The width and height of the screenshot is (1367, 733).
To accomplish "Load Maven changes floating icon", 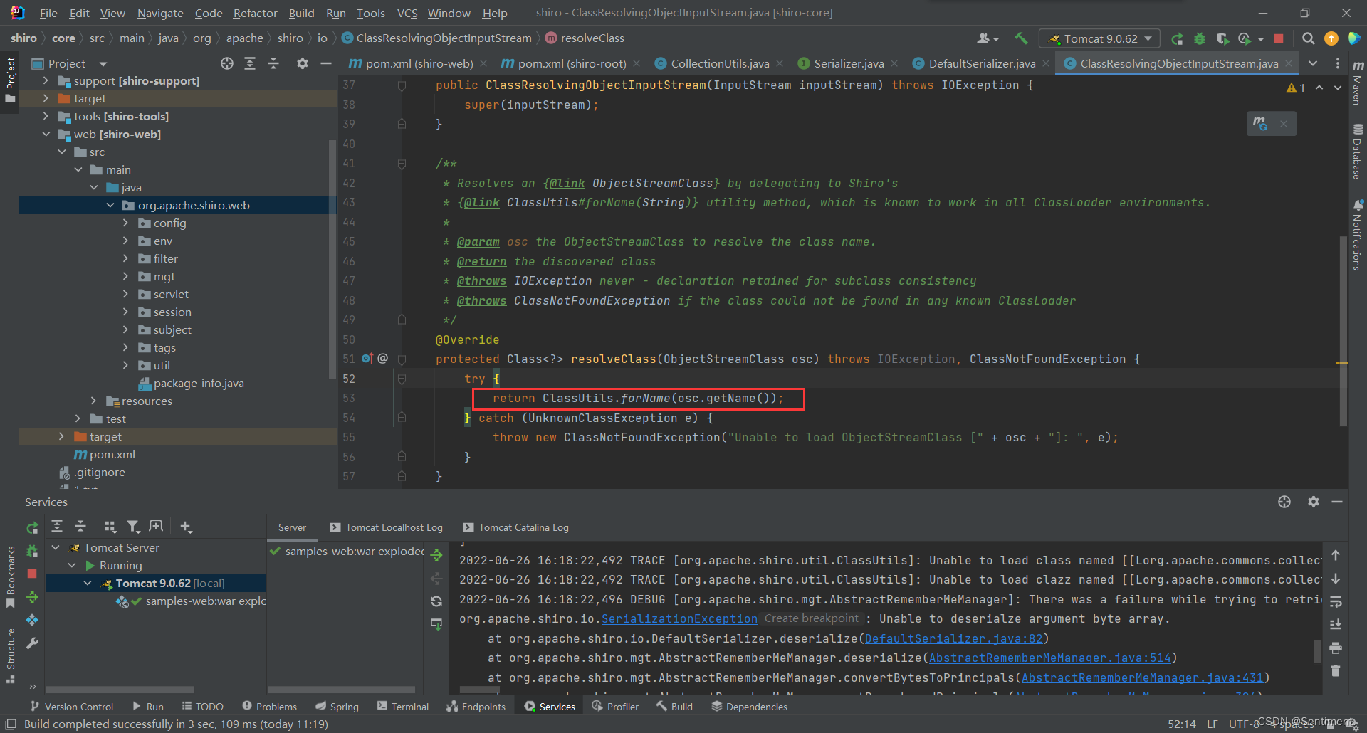I will tap(1260, 123).
